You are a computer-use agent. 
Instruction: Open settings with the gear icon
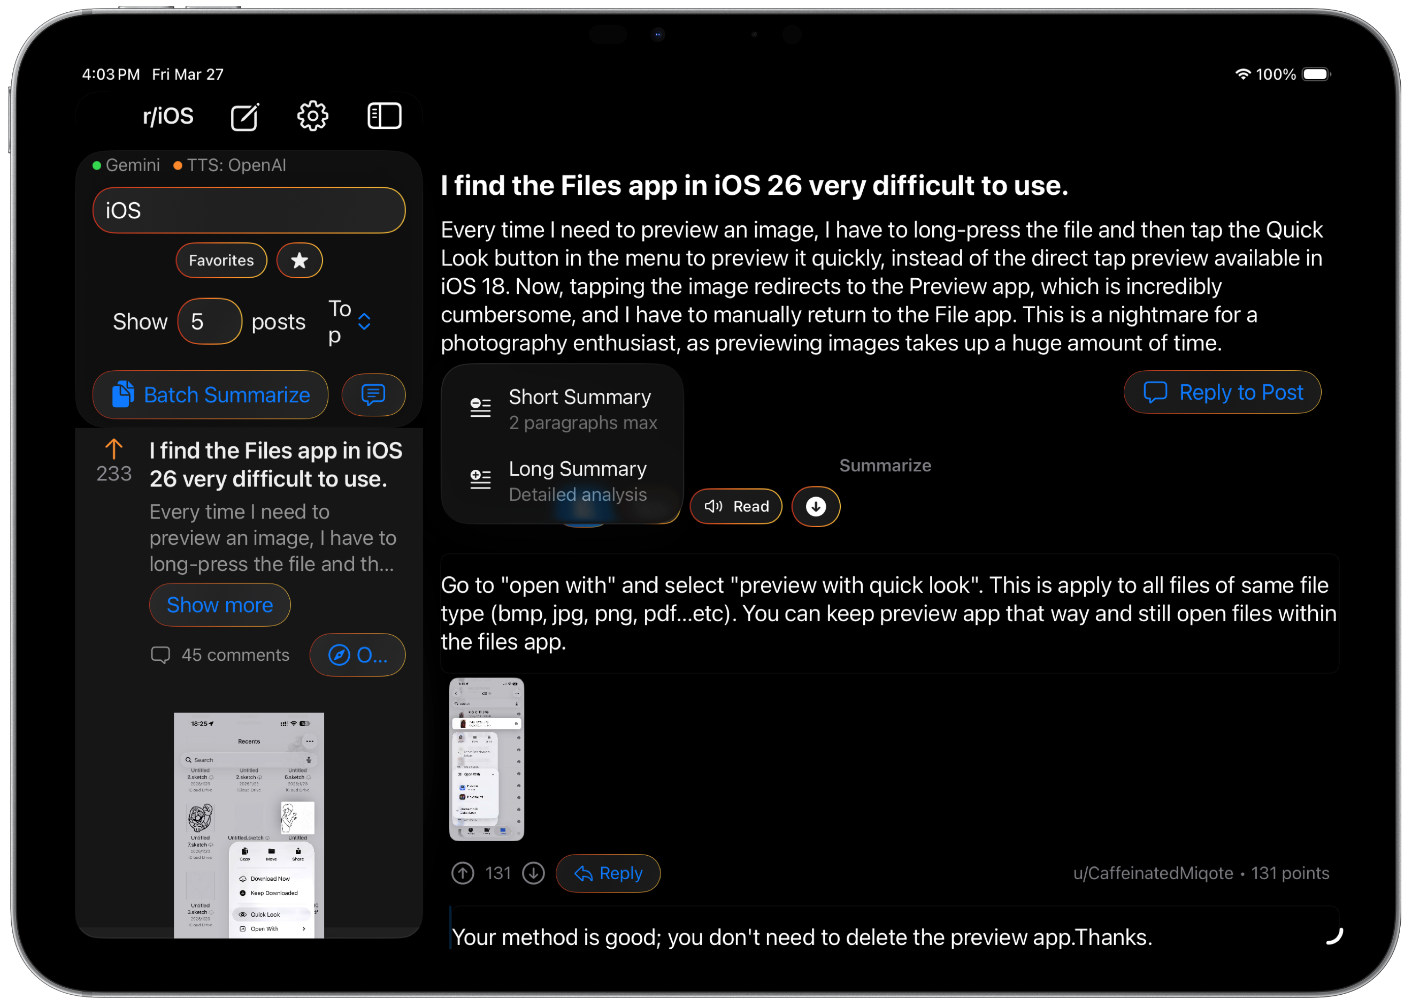(x=312, y=116)
